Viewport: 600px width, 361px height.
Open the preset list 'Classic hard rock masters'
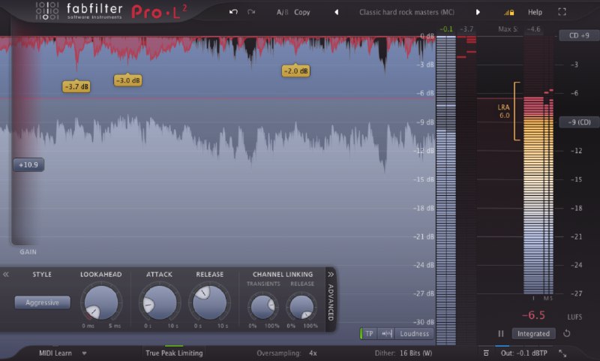coord(406,12)
